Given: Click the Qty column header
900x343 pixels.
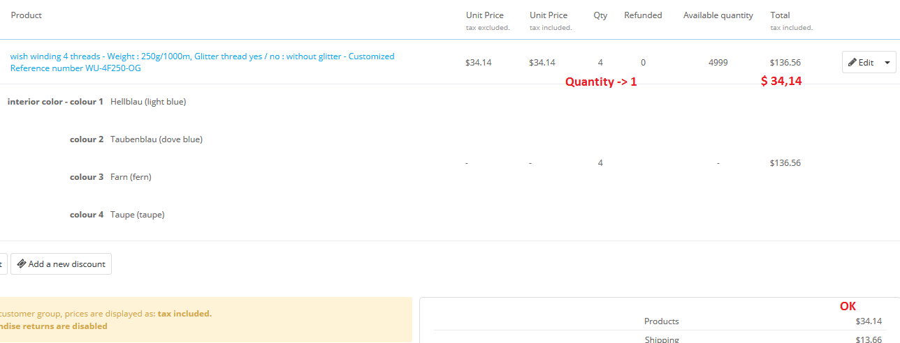Looking at the screenshot, I should tap(600, 15).
